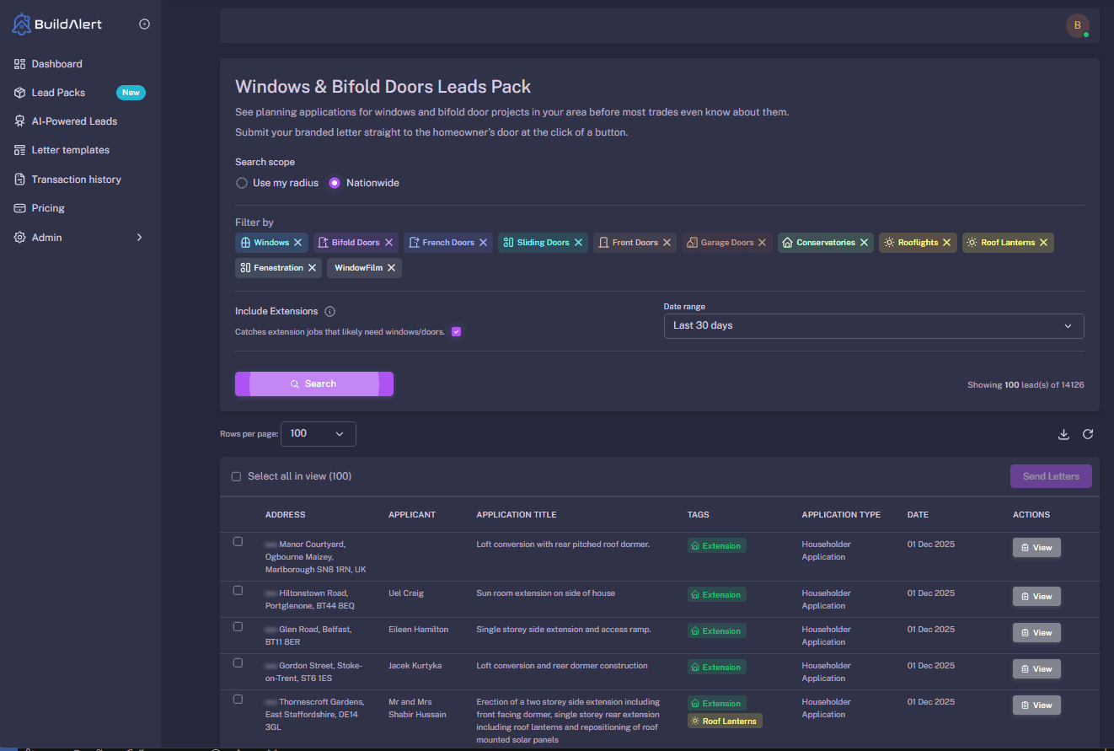Open the Rows per page dropdown
The image size is (1114, 751).
coord(318,433)
